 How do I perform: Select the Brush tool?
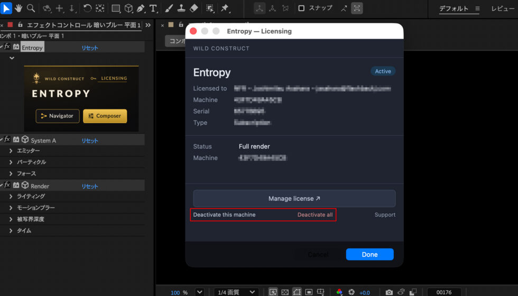[169, 8]
